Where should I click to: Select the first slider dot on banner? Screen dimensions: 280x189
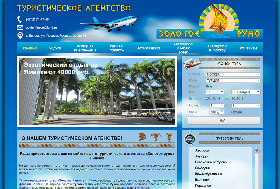pyautogui.click(x=35, y=118)
